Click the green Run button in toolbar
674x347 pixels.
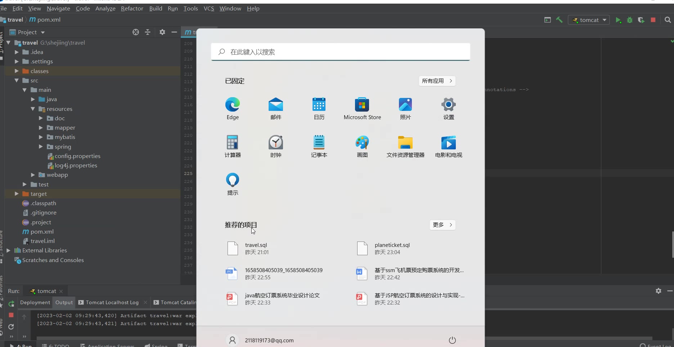coord(618,20)
